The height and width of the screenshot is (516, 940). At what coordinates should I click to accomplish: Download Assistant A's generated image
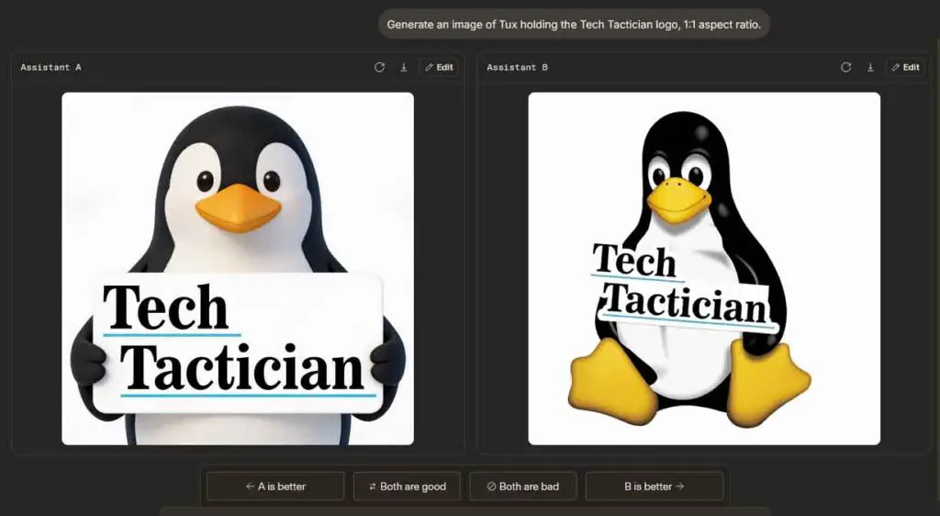[403, 67]
